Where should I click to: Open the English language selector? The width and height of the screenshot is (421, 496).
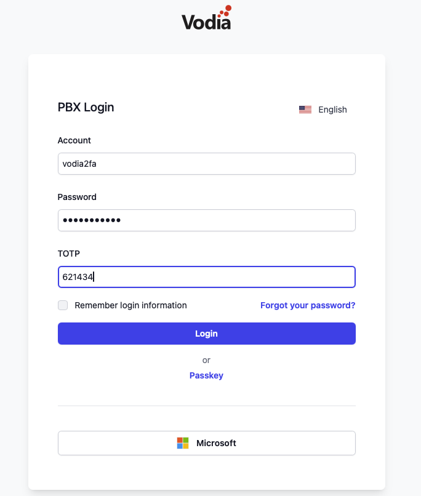coord(324,110)
